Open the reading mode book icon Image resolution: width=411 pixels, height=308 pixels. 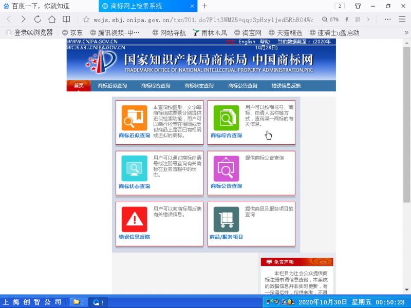pos(66,20)
